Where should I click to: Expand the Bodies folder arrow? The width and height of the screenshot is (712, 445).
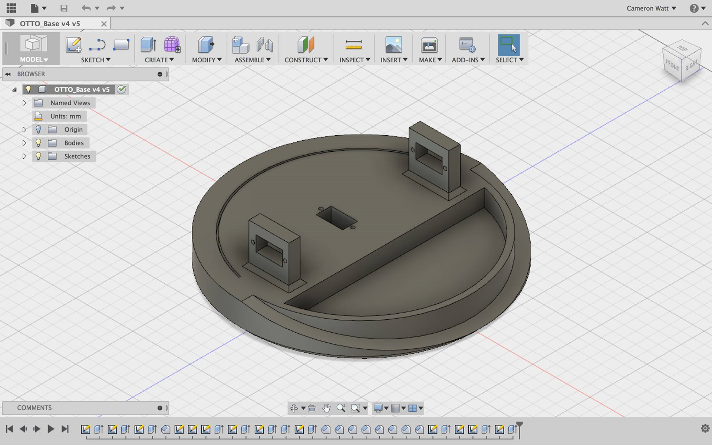pos(24,143)
